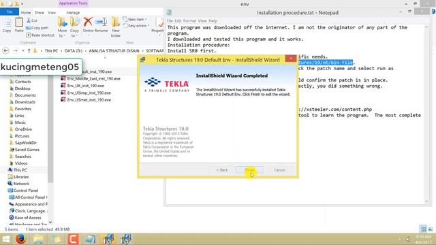Select Control Panel in the navigation tree
This screenshot has width=436, height=245.
click(x=26, y=191)
